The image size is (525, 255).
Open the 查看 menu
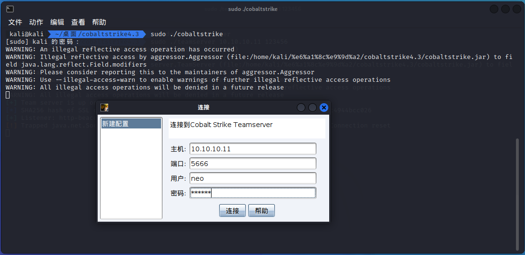[78, 22]
